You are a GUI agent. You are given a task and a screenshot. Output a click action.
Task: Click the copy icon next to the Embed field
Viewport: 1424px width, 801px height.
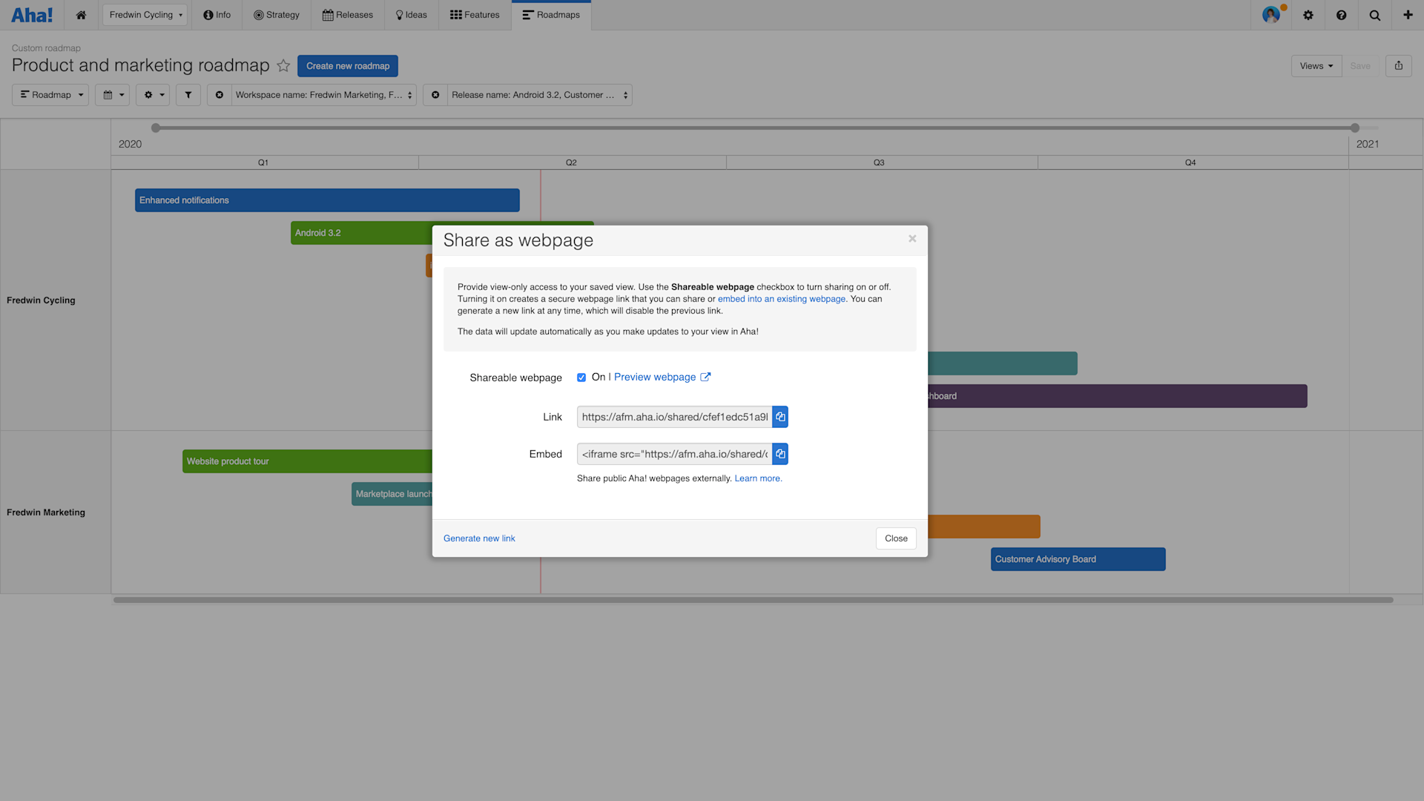point(779,453)
